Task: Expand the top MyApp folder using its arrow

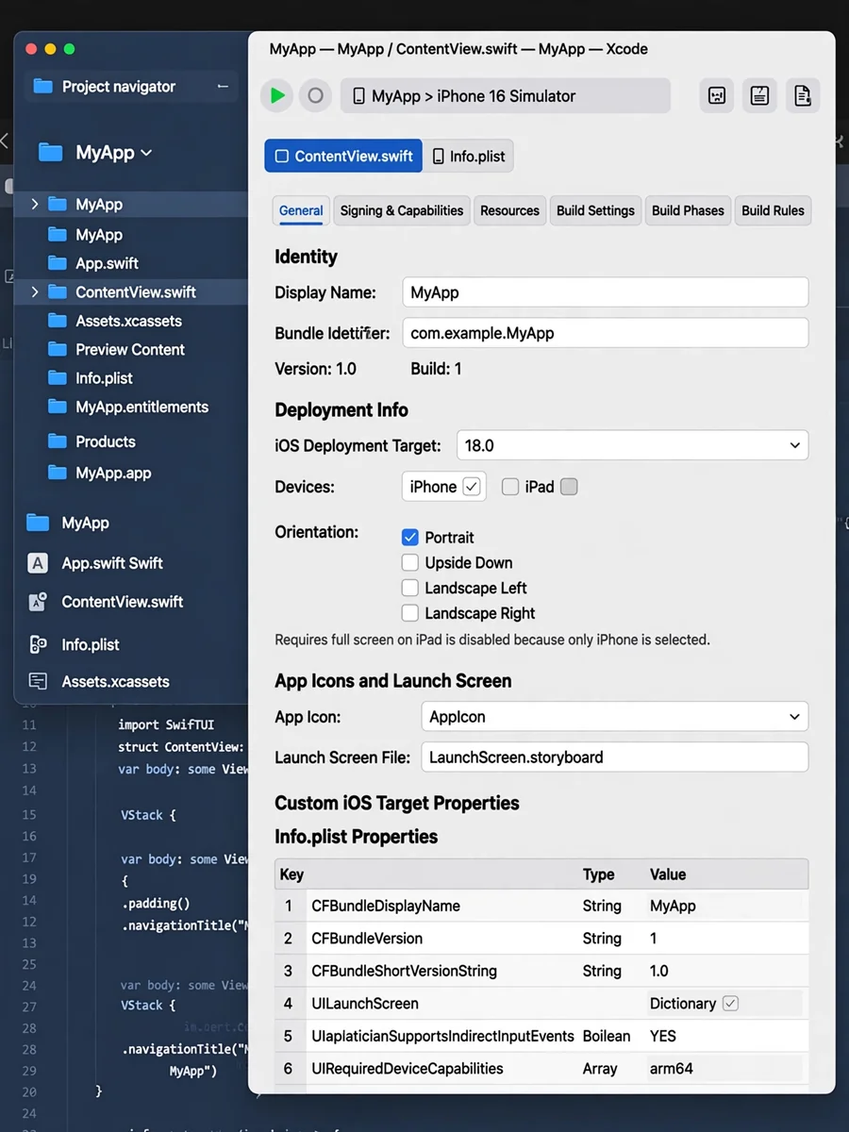Action: [35, 205]
